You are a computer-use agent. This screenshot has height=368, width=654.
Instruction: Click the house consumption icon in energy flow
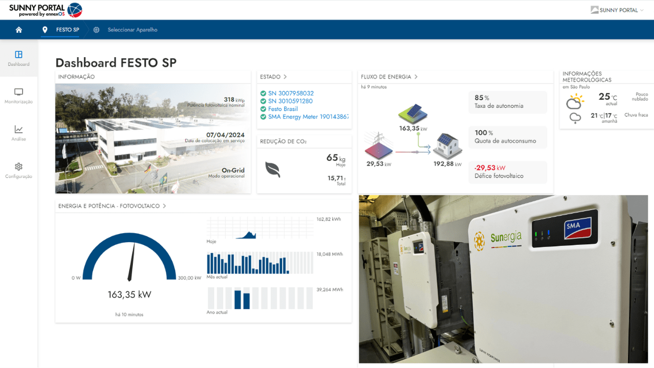click(x=447, y=146)
